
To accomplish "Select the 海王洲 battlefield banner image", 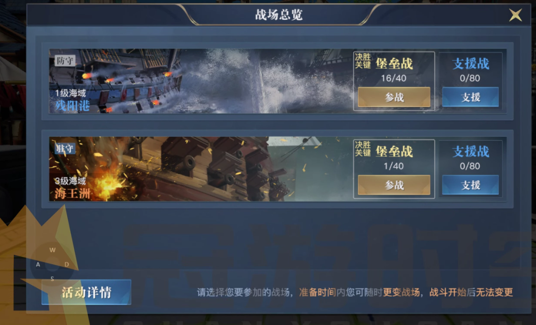I will (201, 169).
